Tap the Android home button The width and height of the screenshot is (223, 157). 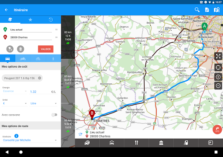pyautogui.click(x=21, y=152)
